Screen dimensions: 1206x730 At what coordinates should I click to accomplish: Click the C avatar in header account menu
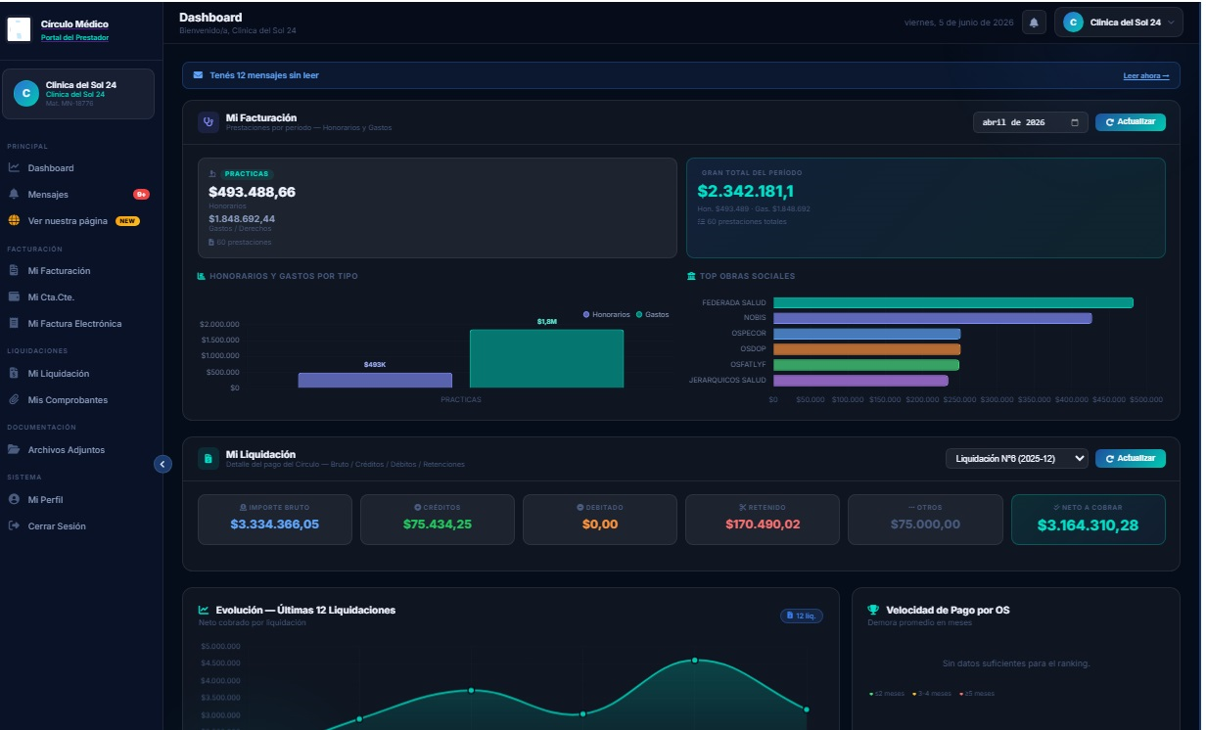(x=1074, y=23)
